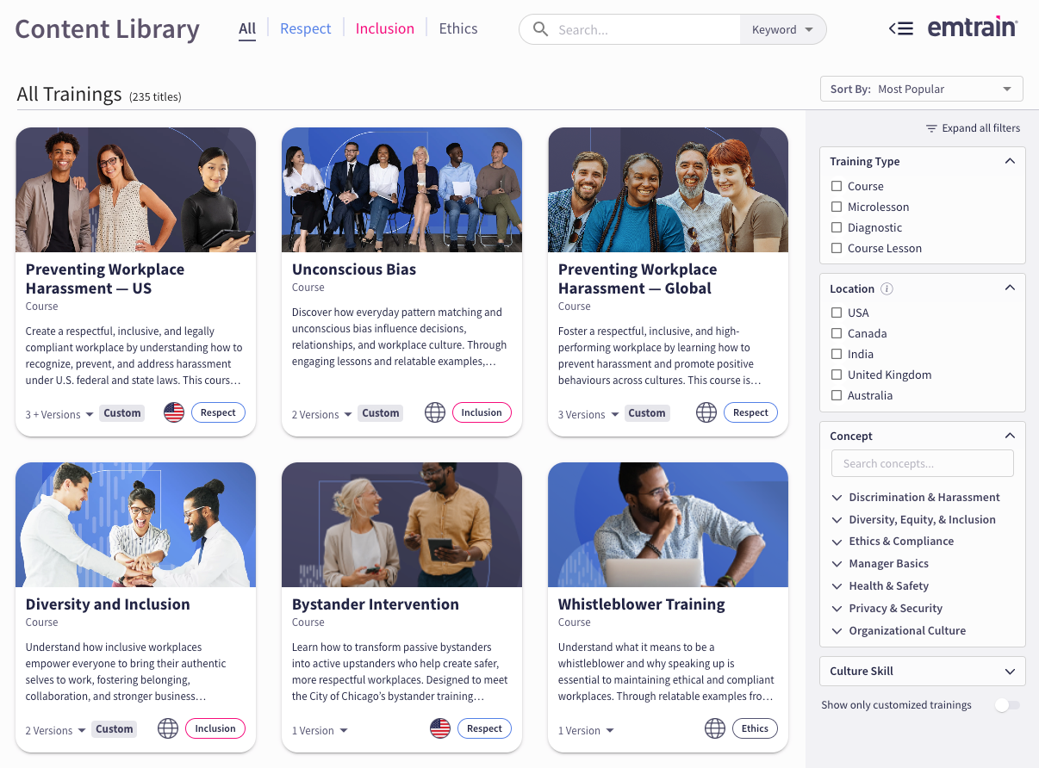Click the globe icon on Preventing Workplace Harassment — Global

706,412
